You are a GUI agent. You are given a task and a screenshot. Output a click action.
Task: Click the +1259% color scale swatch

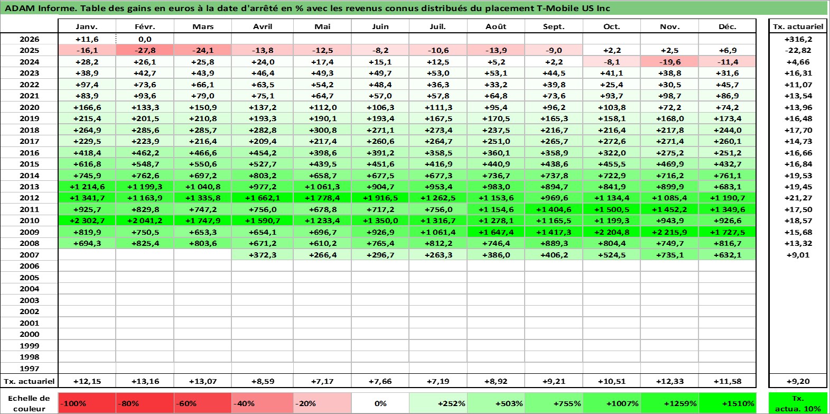pyautogui.click(x=670, y=403)
